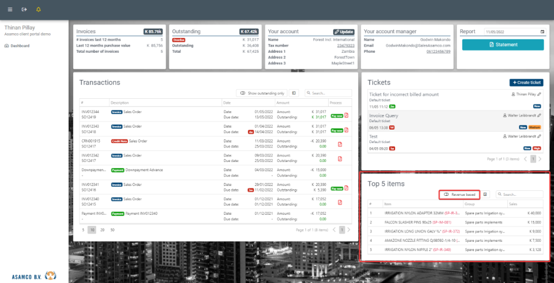Screen dimensions: 554x283
Task: Select 50 items per page in Transactions
Action: [x=111, y=229]
